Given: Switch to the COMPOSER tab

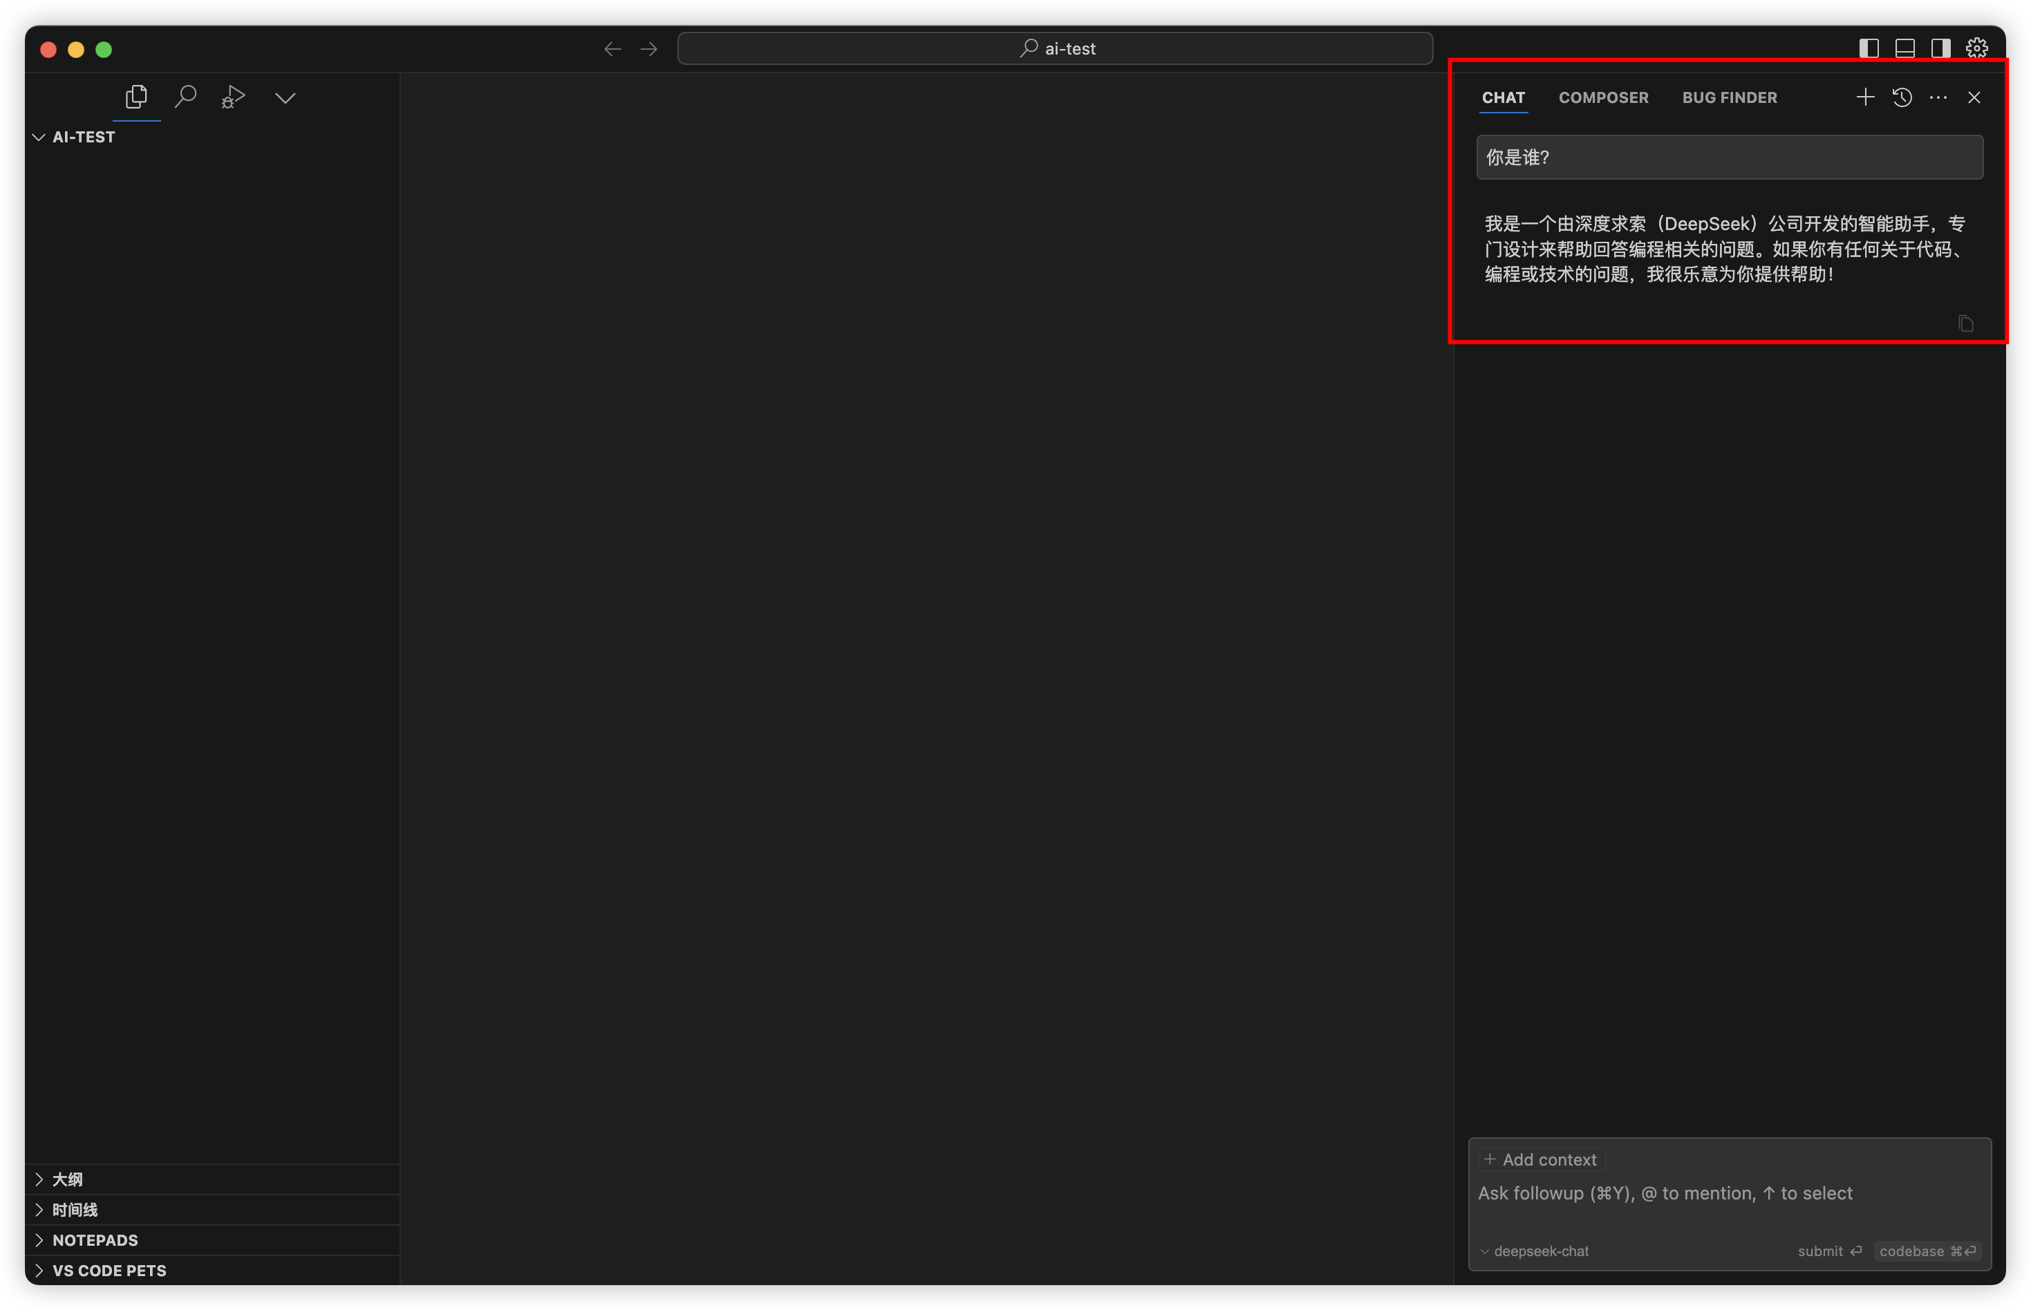Looking at the screenshot, I should (x=1603, y=98).
